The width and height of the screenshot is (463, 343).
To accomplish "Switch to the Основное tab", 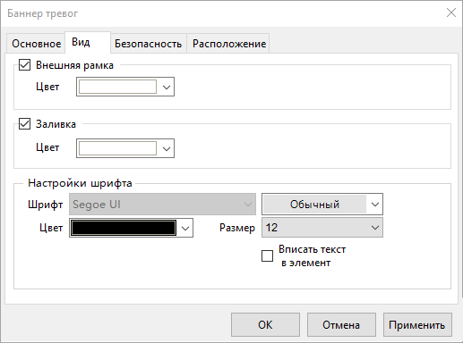I will pos(36,44).
